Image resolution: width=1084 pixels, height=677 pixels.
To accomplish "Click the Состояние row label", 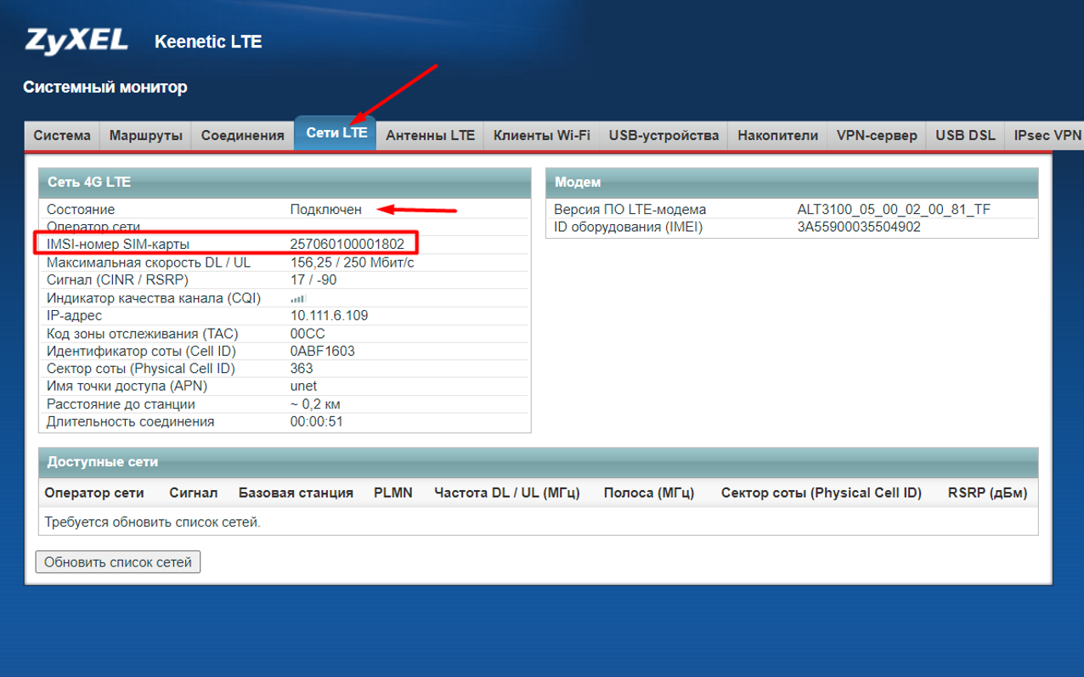I will click(x=81, y=209).
